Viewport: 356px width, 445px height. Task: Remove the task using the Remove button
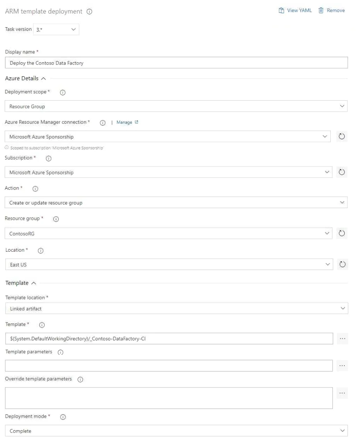[332, 11]
